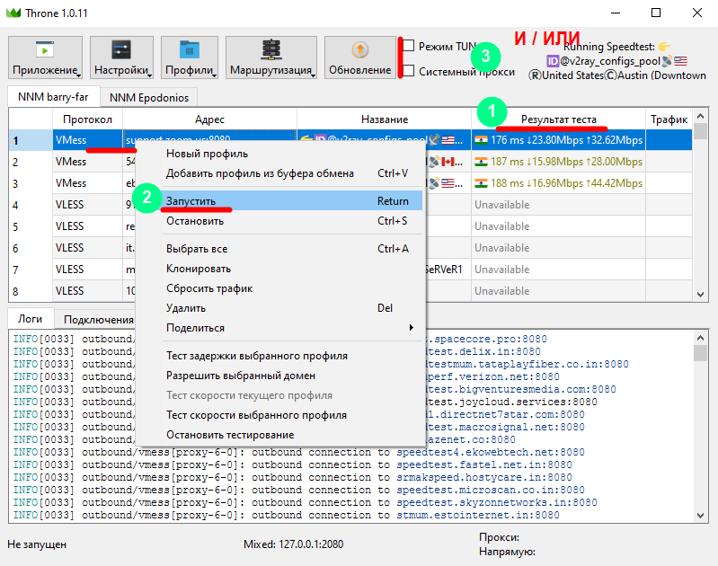Toggle the Системный прокси checkbox

pyautogui.click(x=409, y=71)
